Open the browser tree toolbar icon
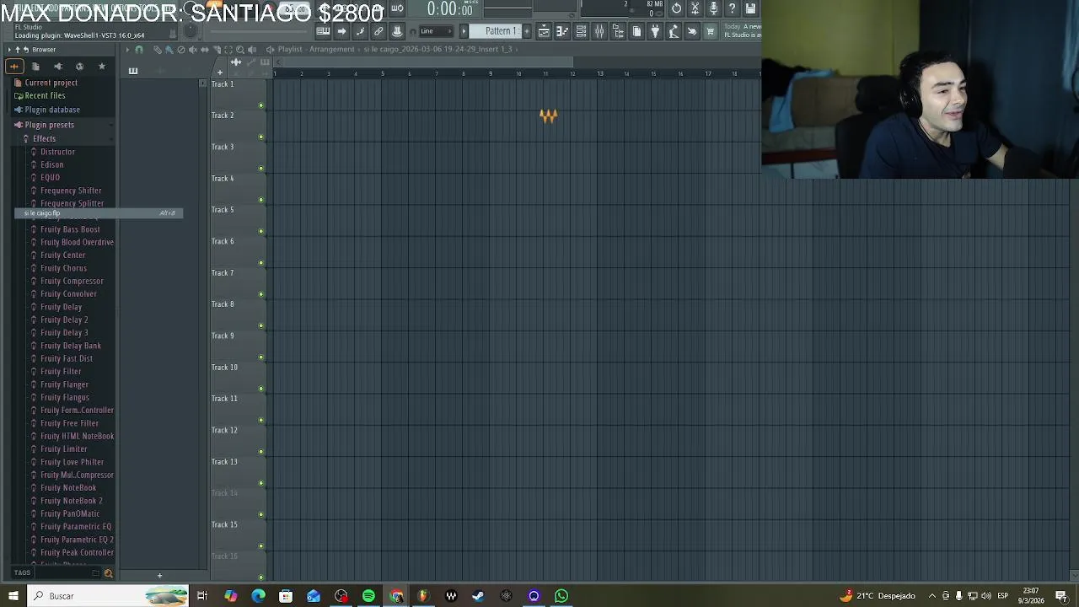This screenshot has height=607, width=1079. tap(618, 31)
